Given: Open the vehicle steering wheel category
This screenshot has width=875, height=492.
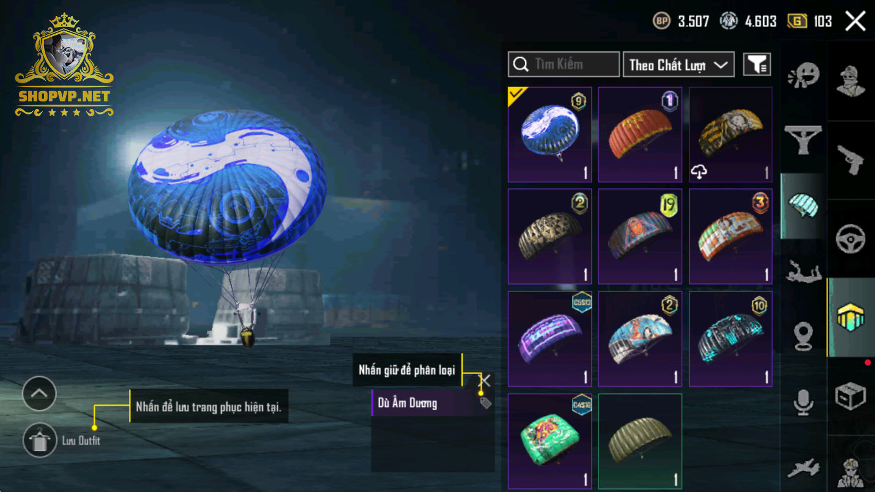Looking at the screenshot, I should point(851,240).
